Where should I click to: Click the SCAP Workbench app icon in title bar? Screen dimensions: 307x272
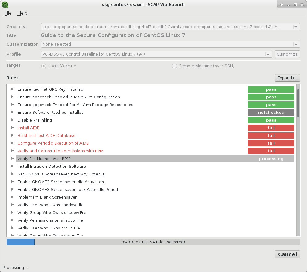[x=5, y=5]
